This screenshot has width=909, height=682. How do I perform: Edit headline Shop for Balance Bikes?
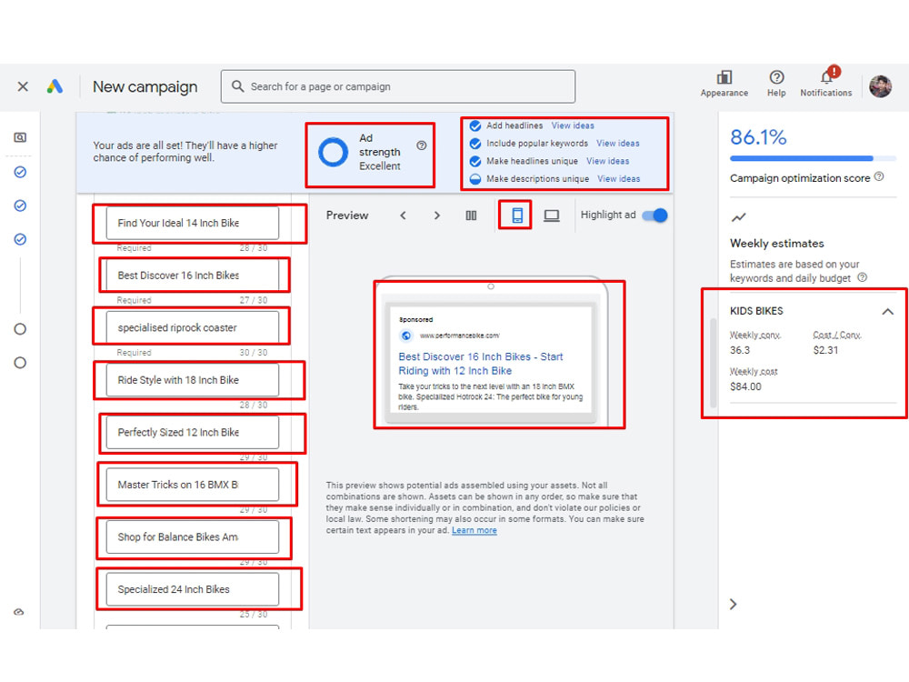pos(193,537)
